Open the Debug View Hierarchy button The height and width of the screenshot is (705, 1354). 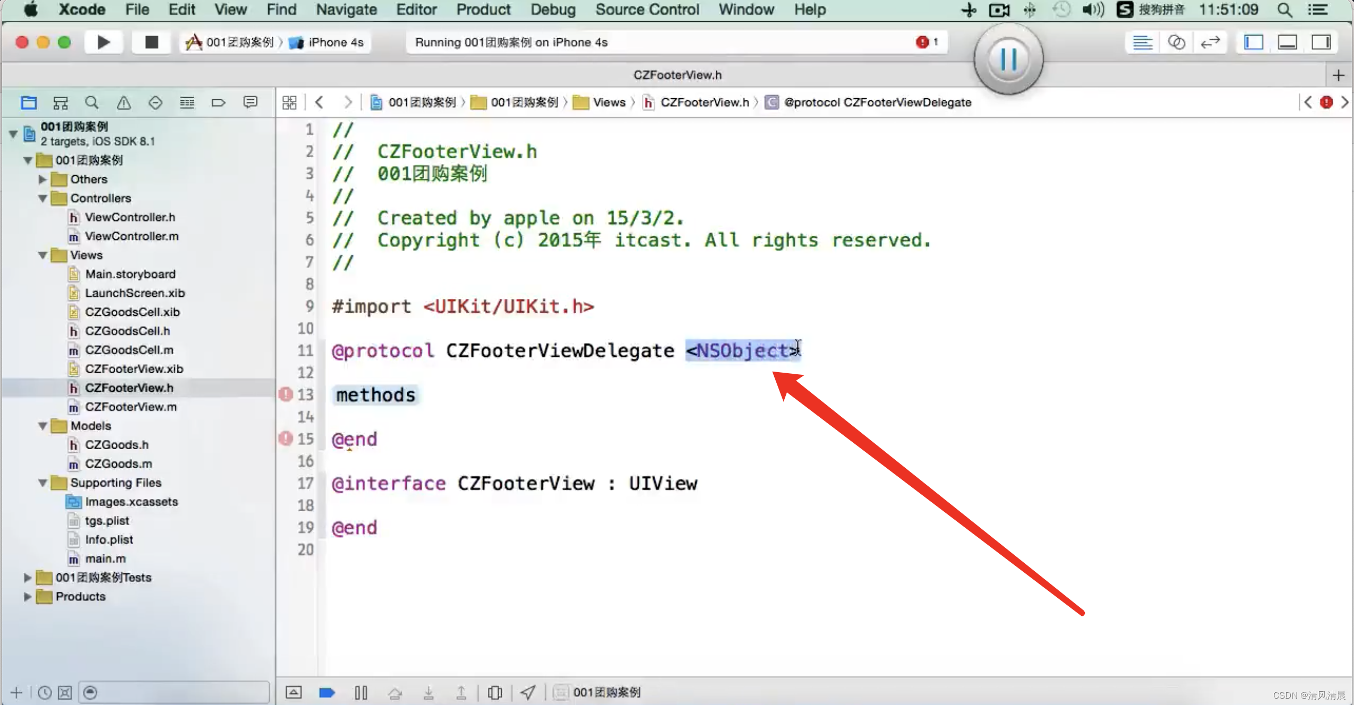(x=495, y=692)
